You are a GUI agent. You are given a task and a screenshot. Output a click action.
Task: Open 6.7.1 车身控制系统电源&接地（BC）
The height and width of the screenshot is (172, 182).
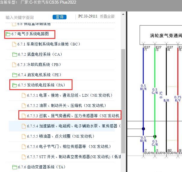point(49,44)
